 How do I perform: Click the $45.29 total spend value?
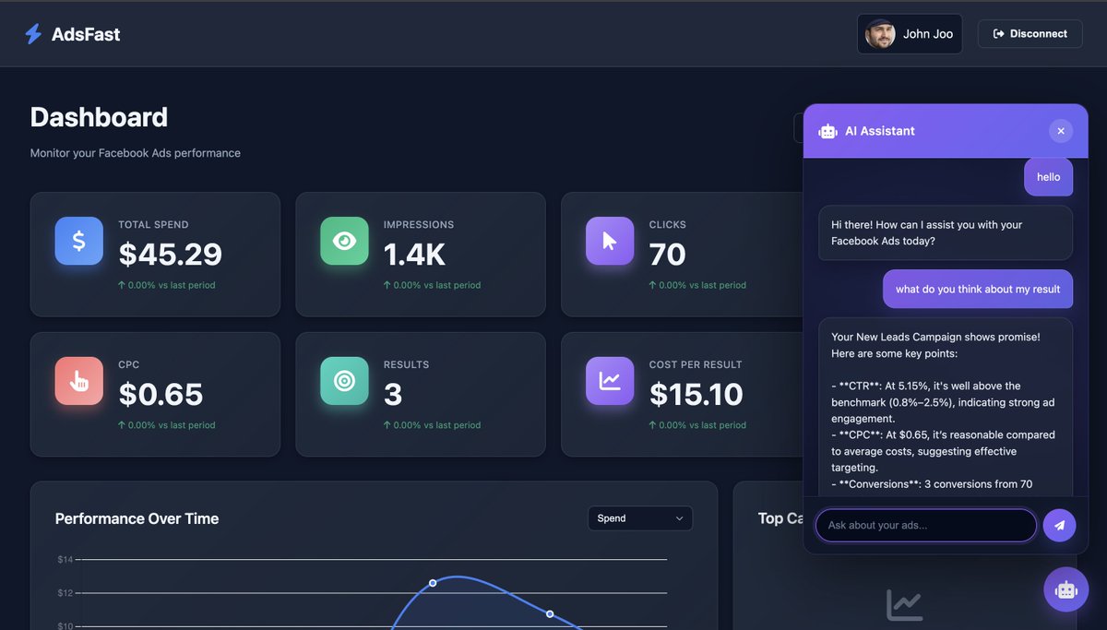[x=171, y=255]
